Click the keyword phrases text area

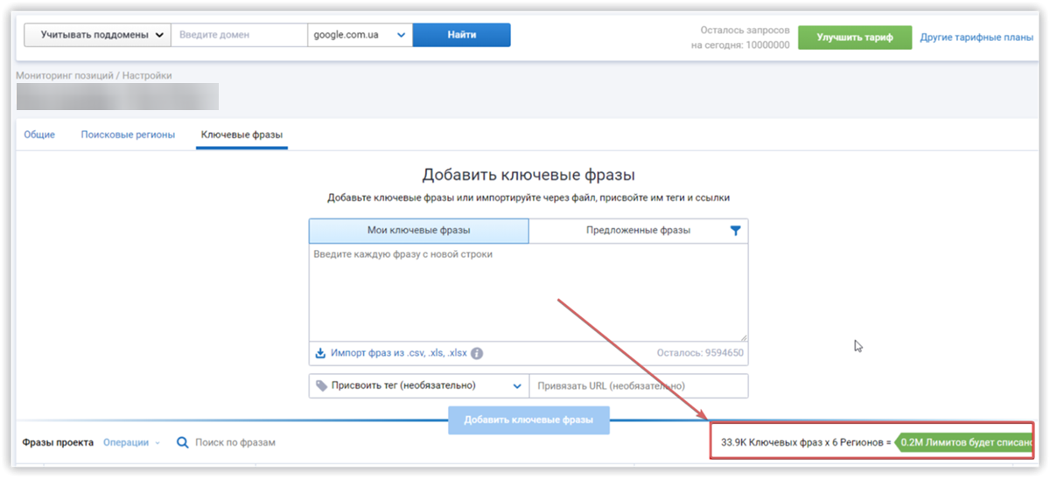[528, 293]
